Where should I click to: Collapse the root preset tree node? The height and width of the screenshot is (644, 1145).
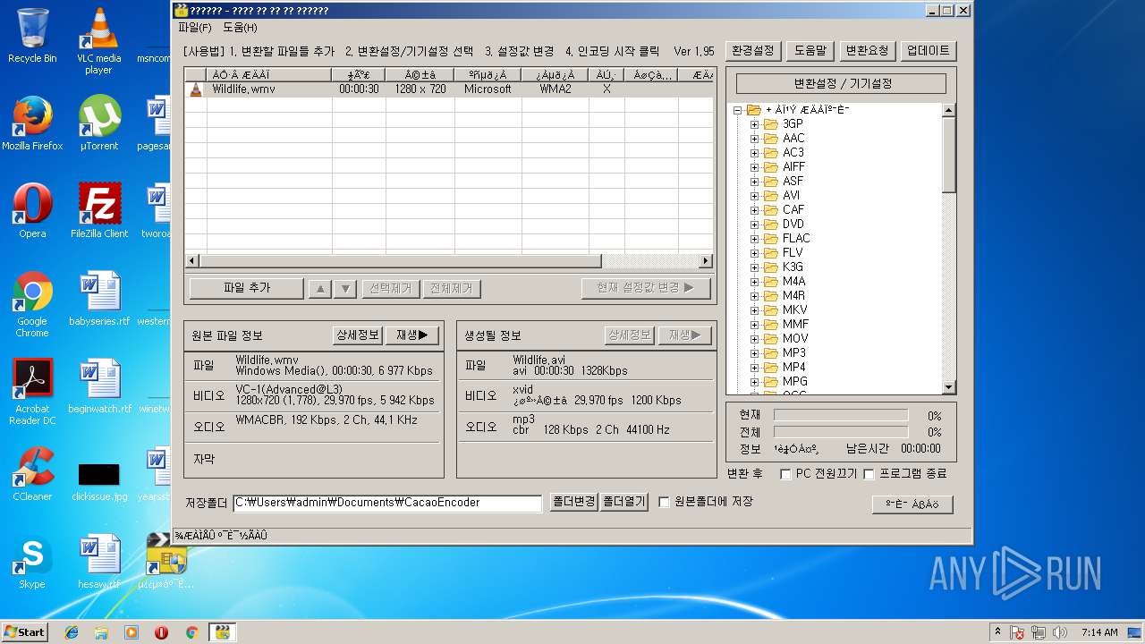pyautogui.click(x=738, y=110)
